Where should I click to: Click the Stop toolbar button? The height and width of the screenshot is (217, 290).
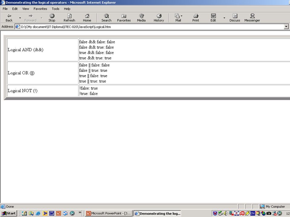pos(52,18)
